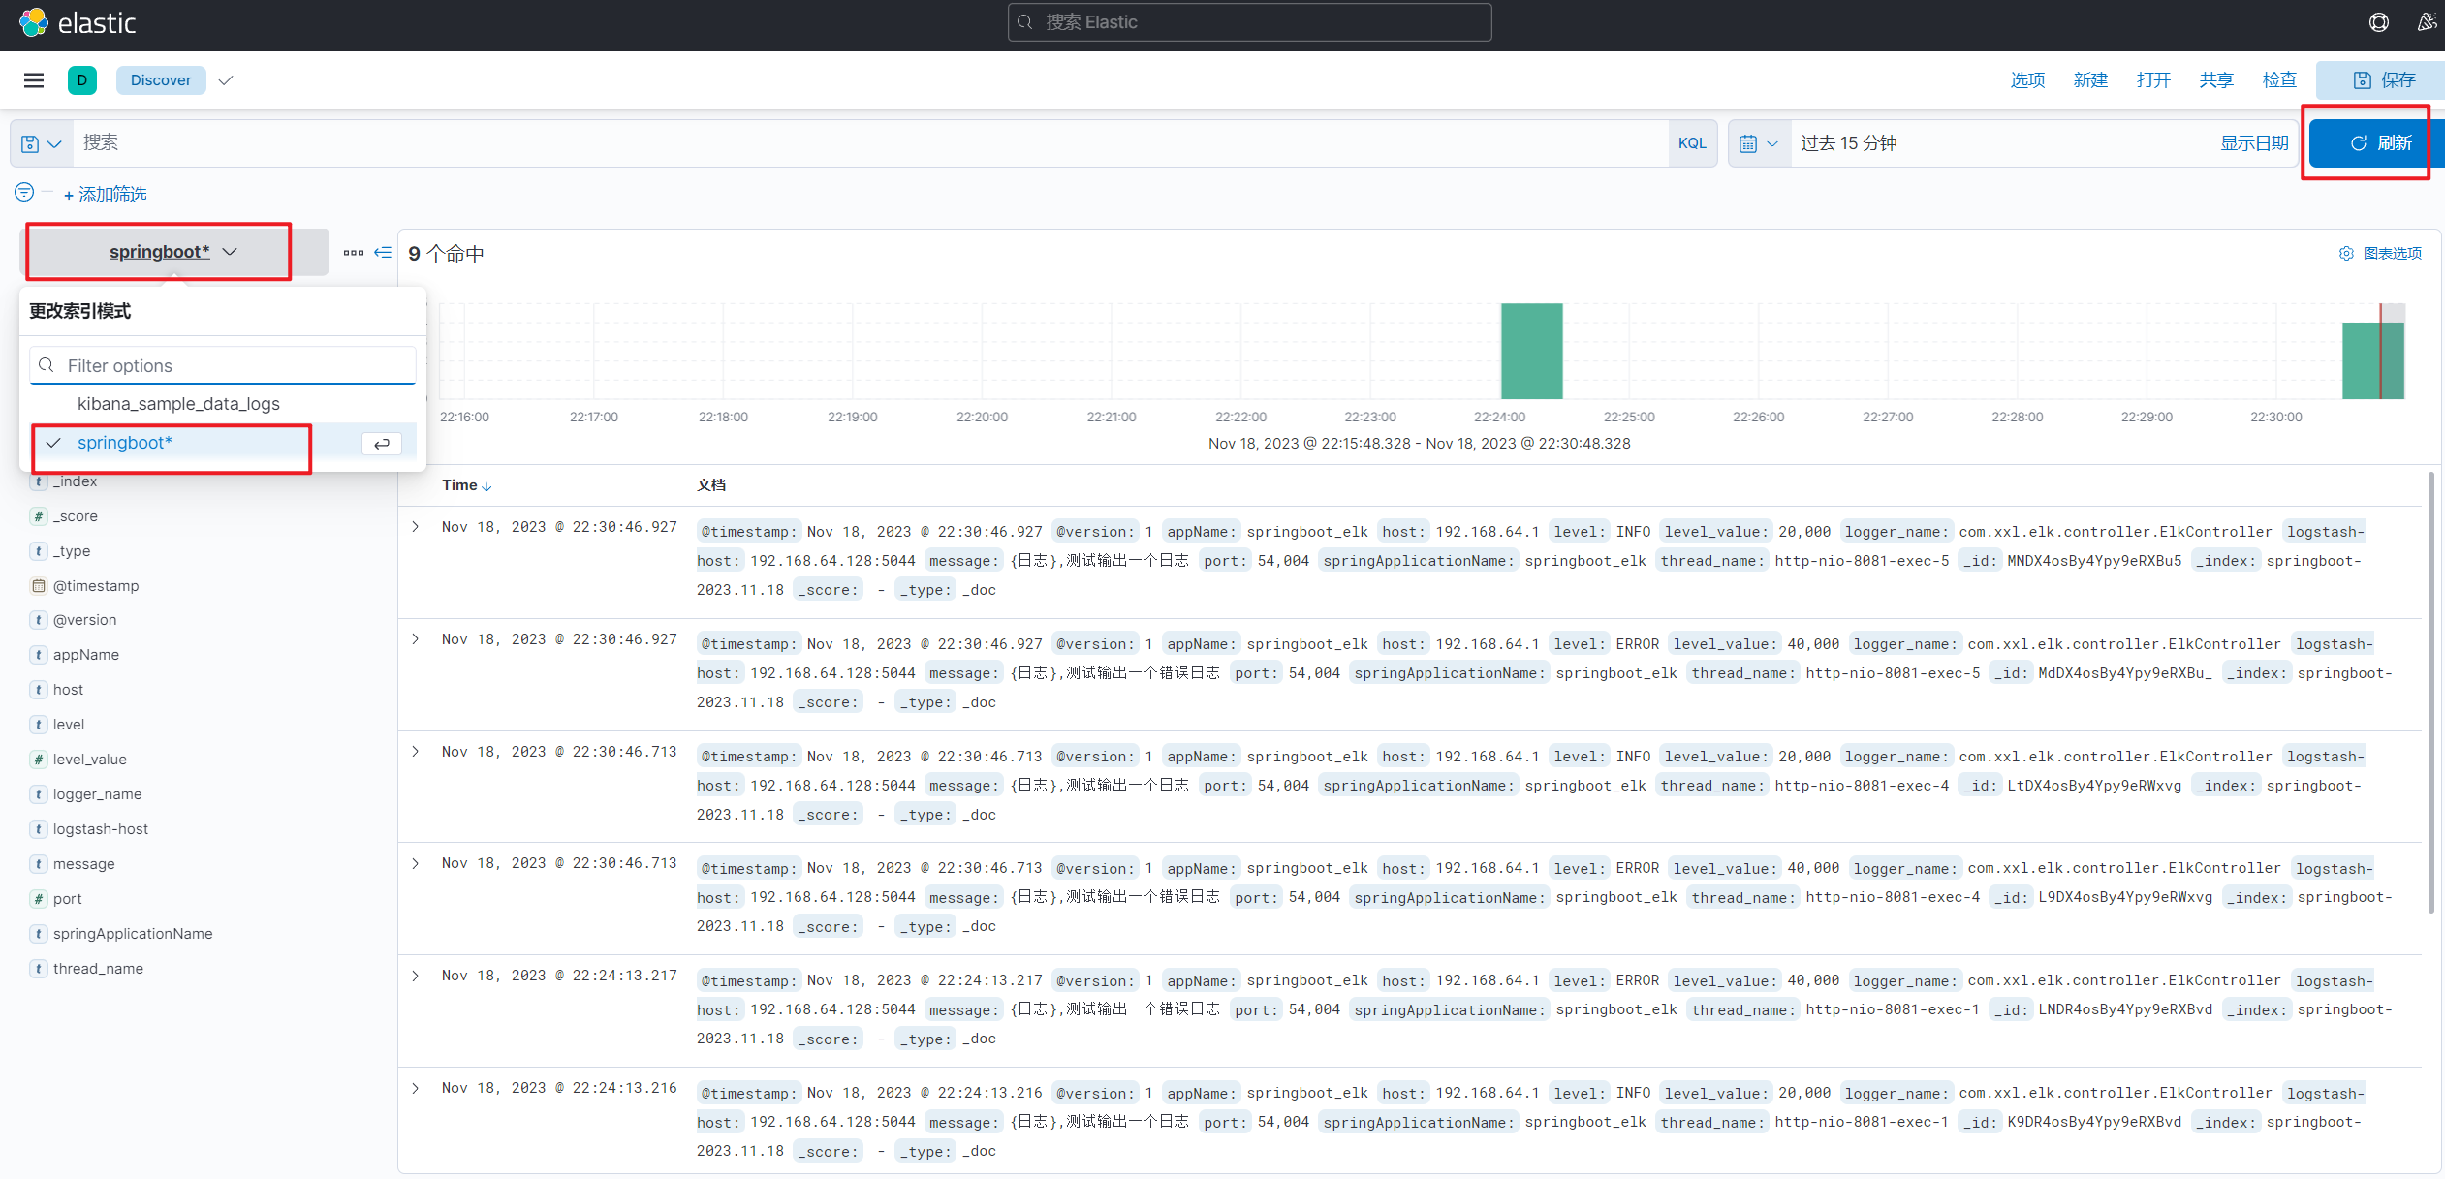2445x1179 pixels.
Task: Open the help icon in top bar
Action: [2379, 22]
